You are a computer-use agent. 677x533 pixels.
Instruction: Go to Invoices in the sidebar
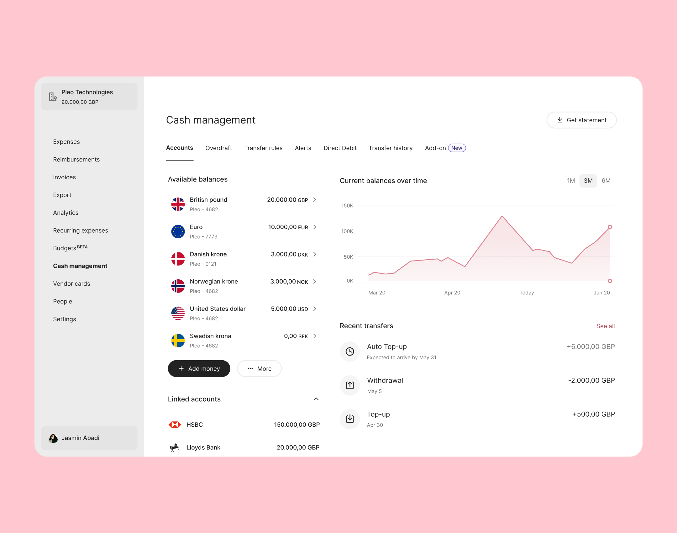pyautogui.click(x=65, y=177)
